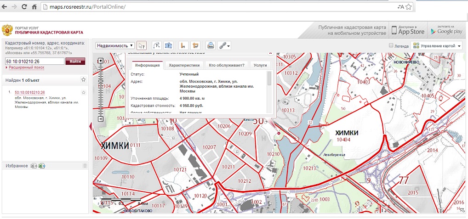Open the link sharing chain tool
Image resolution: width=468 pixels, height=219 pixels.
[224, 45]
